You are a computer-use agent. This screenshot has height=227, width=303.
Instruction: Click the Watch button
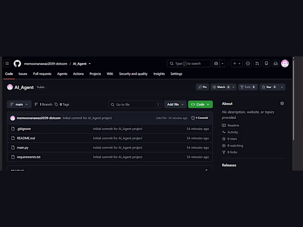221,87
